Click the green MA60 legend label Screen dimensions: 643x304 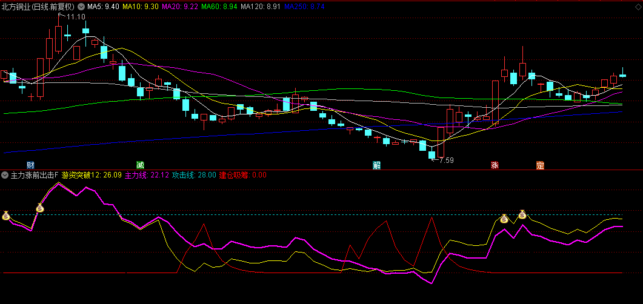pyautogui.click(x=219, y=6)
